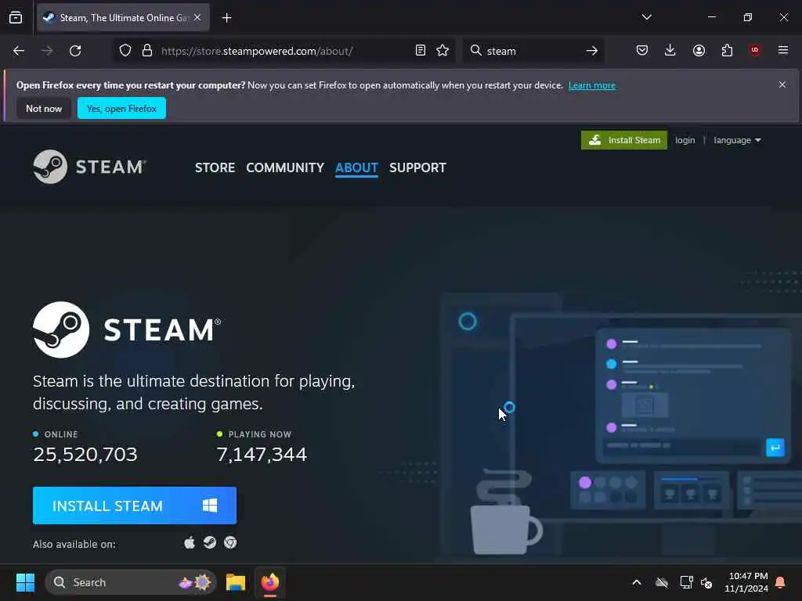This screenshot has height=601, width=802.
Task: Expand the list all tabs chevron
Action: tap(646, 17)
